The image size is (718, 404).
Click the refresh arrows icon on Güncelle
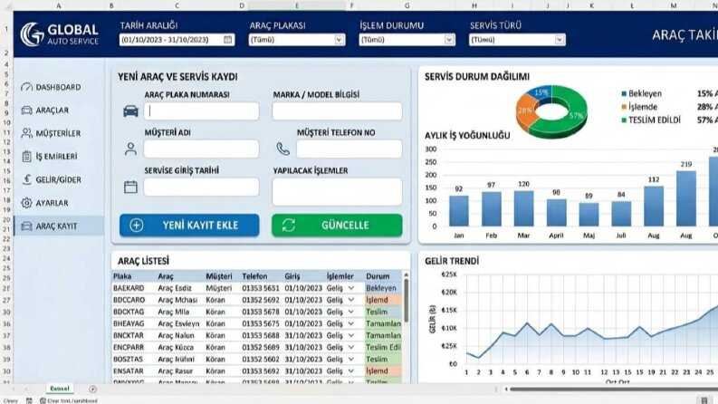[x=289, y=225]
